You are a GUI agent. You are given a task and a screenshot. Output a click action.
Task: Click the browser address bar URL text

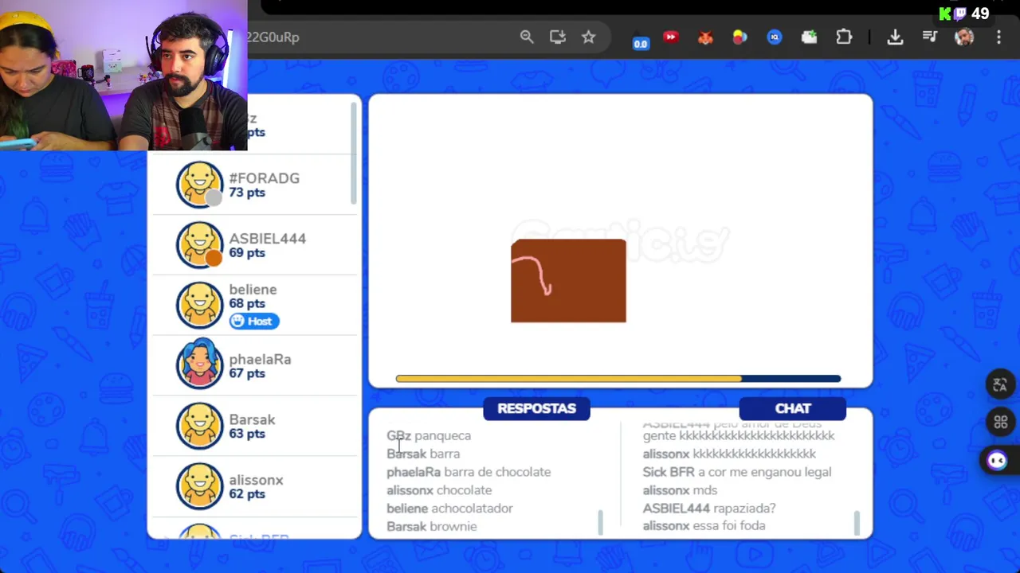tap(273, 37)
